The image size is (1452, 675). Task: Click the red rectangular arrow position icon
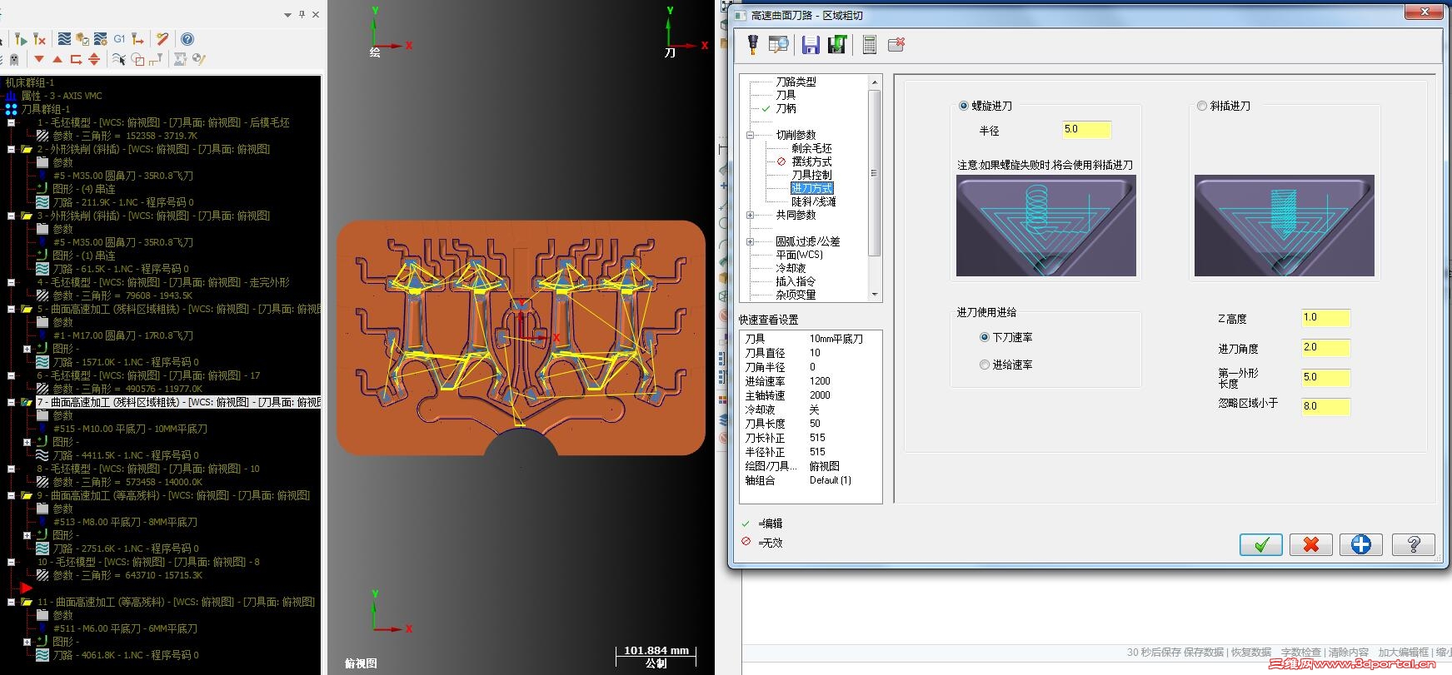[x=76, y=59]
